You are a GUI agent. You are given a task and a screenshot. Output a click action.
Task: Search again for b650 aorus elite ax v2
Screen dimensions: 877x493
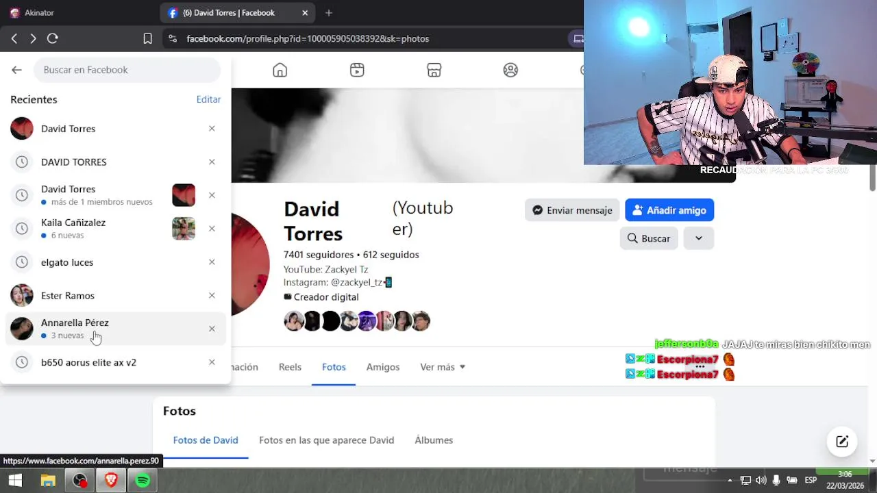pyautogui.click(x=115, y=362)
